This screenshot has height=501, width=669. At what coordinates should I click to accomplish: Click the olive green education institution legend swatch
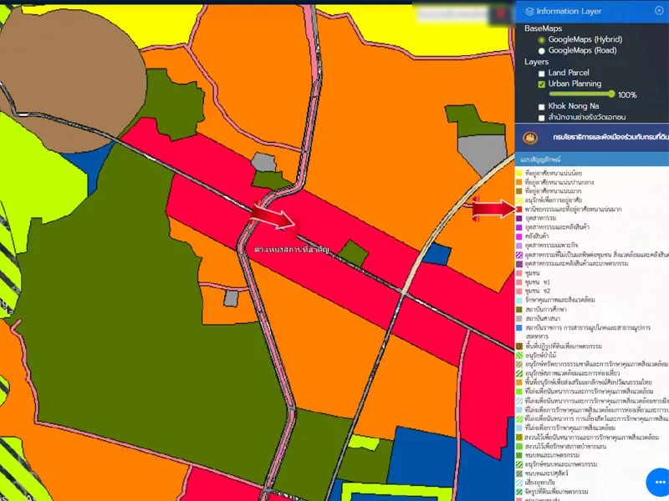(519, 309)
